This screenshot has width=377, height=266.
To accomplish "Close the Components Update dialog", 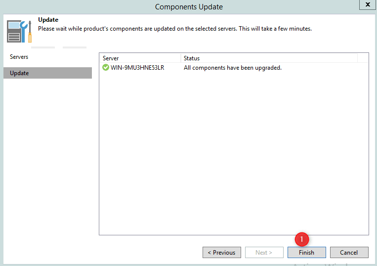I will (x=368, y=4).
